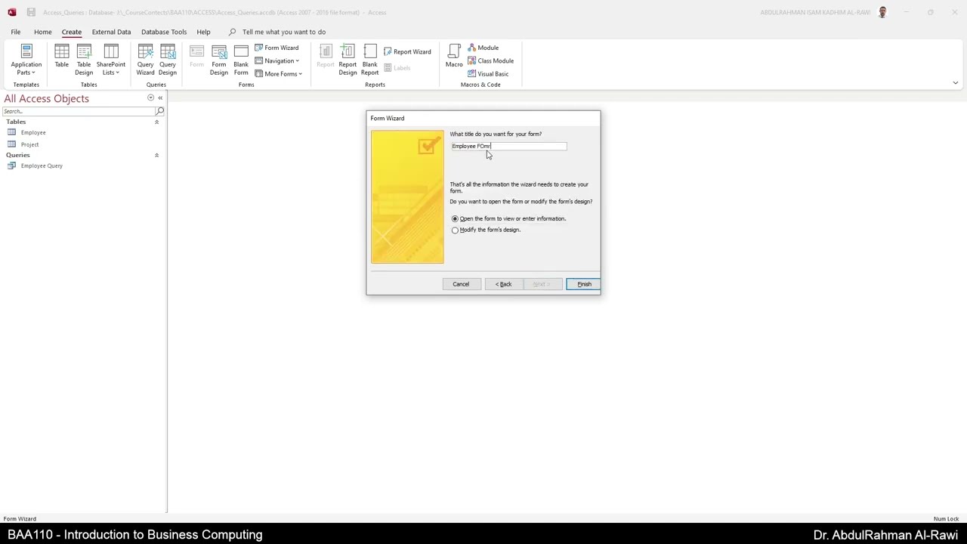967x544 pixels.
Task: Collapse the ribbon with the chevron
Action: coord(955,83)
